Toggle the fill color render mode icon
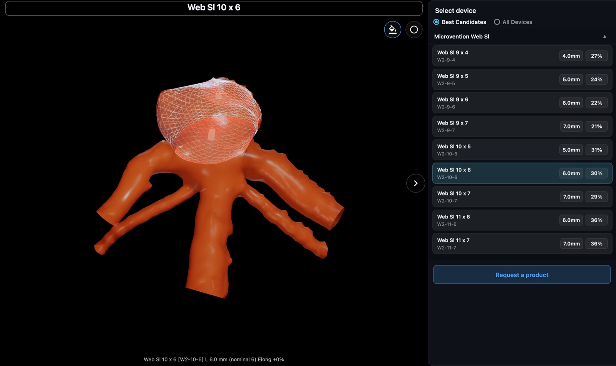The width and height of the screenshot is (616, 366). point(392,30)
